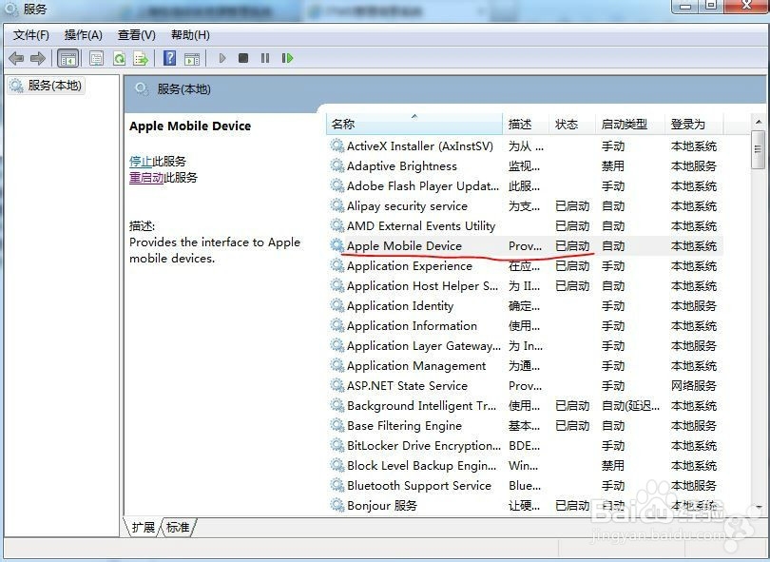Click gear icon of Application Management row
The height and width of the screenshot is (562, 770).
coord(337,365)
